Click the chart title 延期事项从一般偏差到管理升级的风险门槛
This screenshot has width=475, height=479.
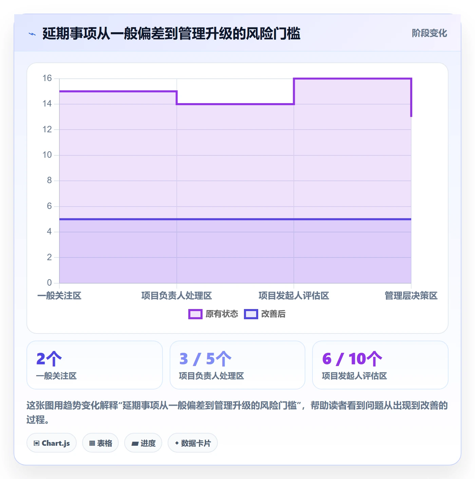[x=171, y=34]
